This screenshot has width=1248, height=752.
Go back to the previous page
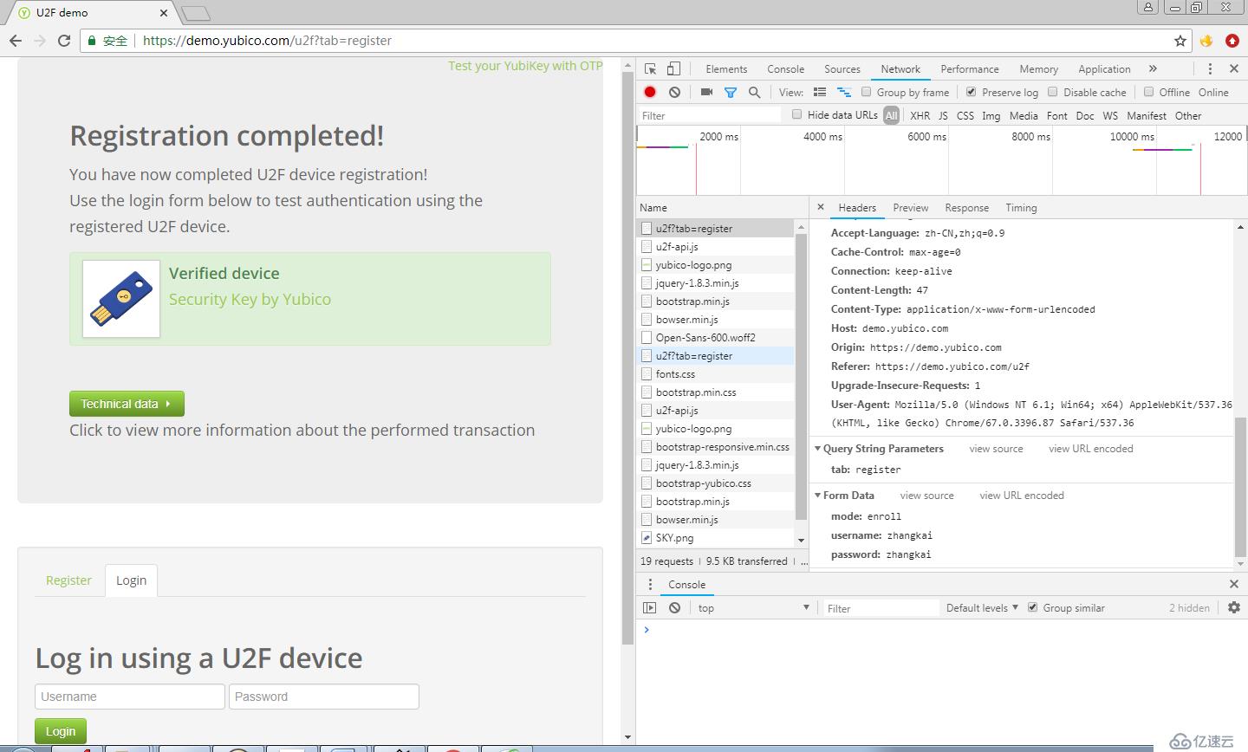point(16,41)
